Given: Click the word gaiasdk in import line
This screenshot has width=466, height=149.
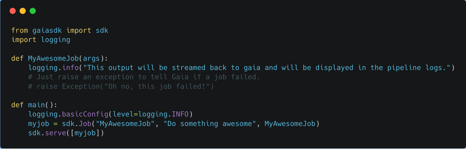Looking at the screenshot, I should 47,30.
